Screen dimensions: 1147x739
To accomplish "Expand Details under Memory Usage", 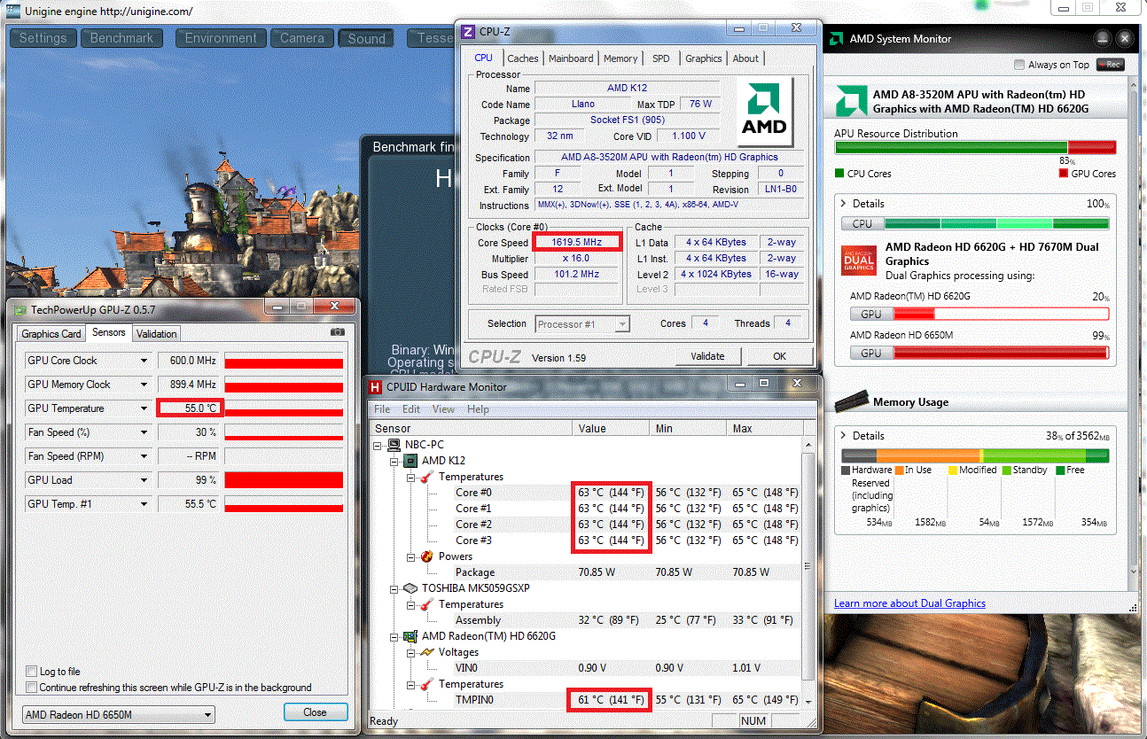I will click(x=843, y=436).
